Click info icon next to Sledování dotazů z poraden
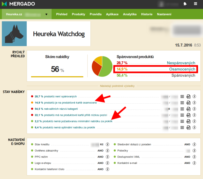 point(194,144)
